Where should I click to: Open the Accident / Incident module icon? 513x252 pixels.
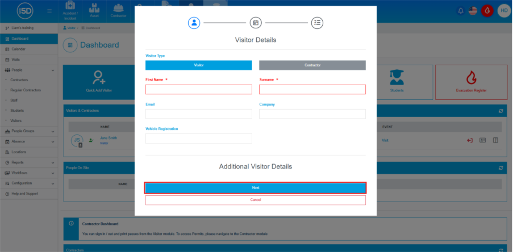click(70, 10)
